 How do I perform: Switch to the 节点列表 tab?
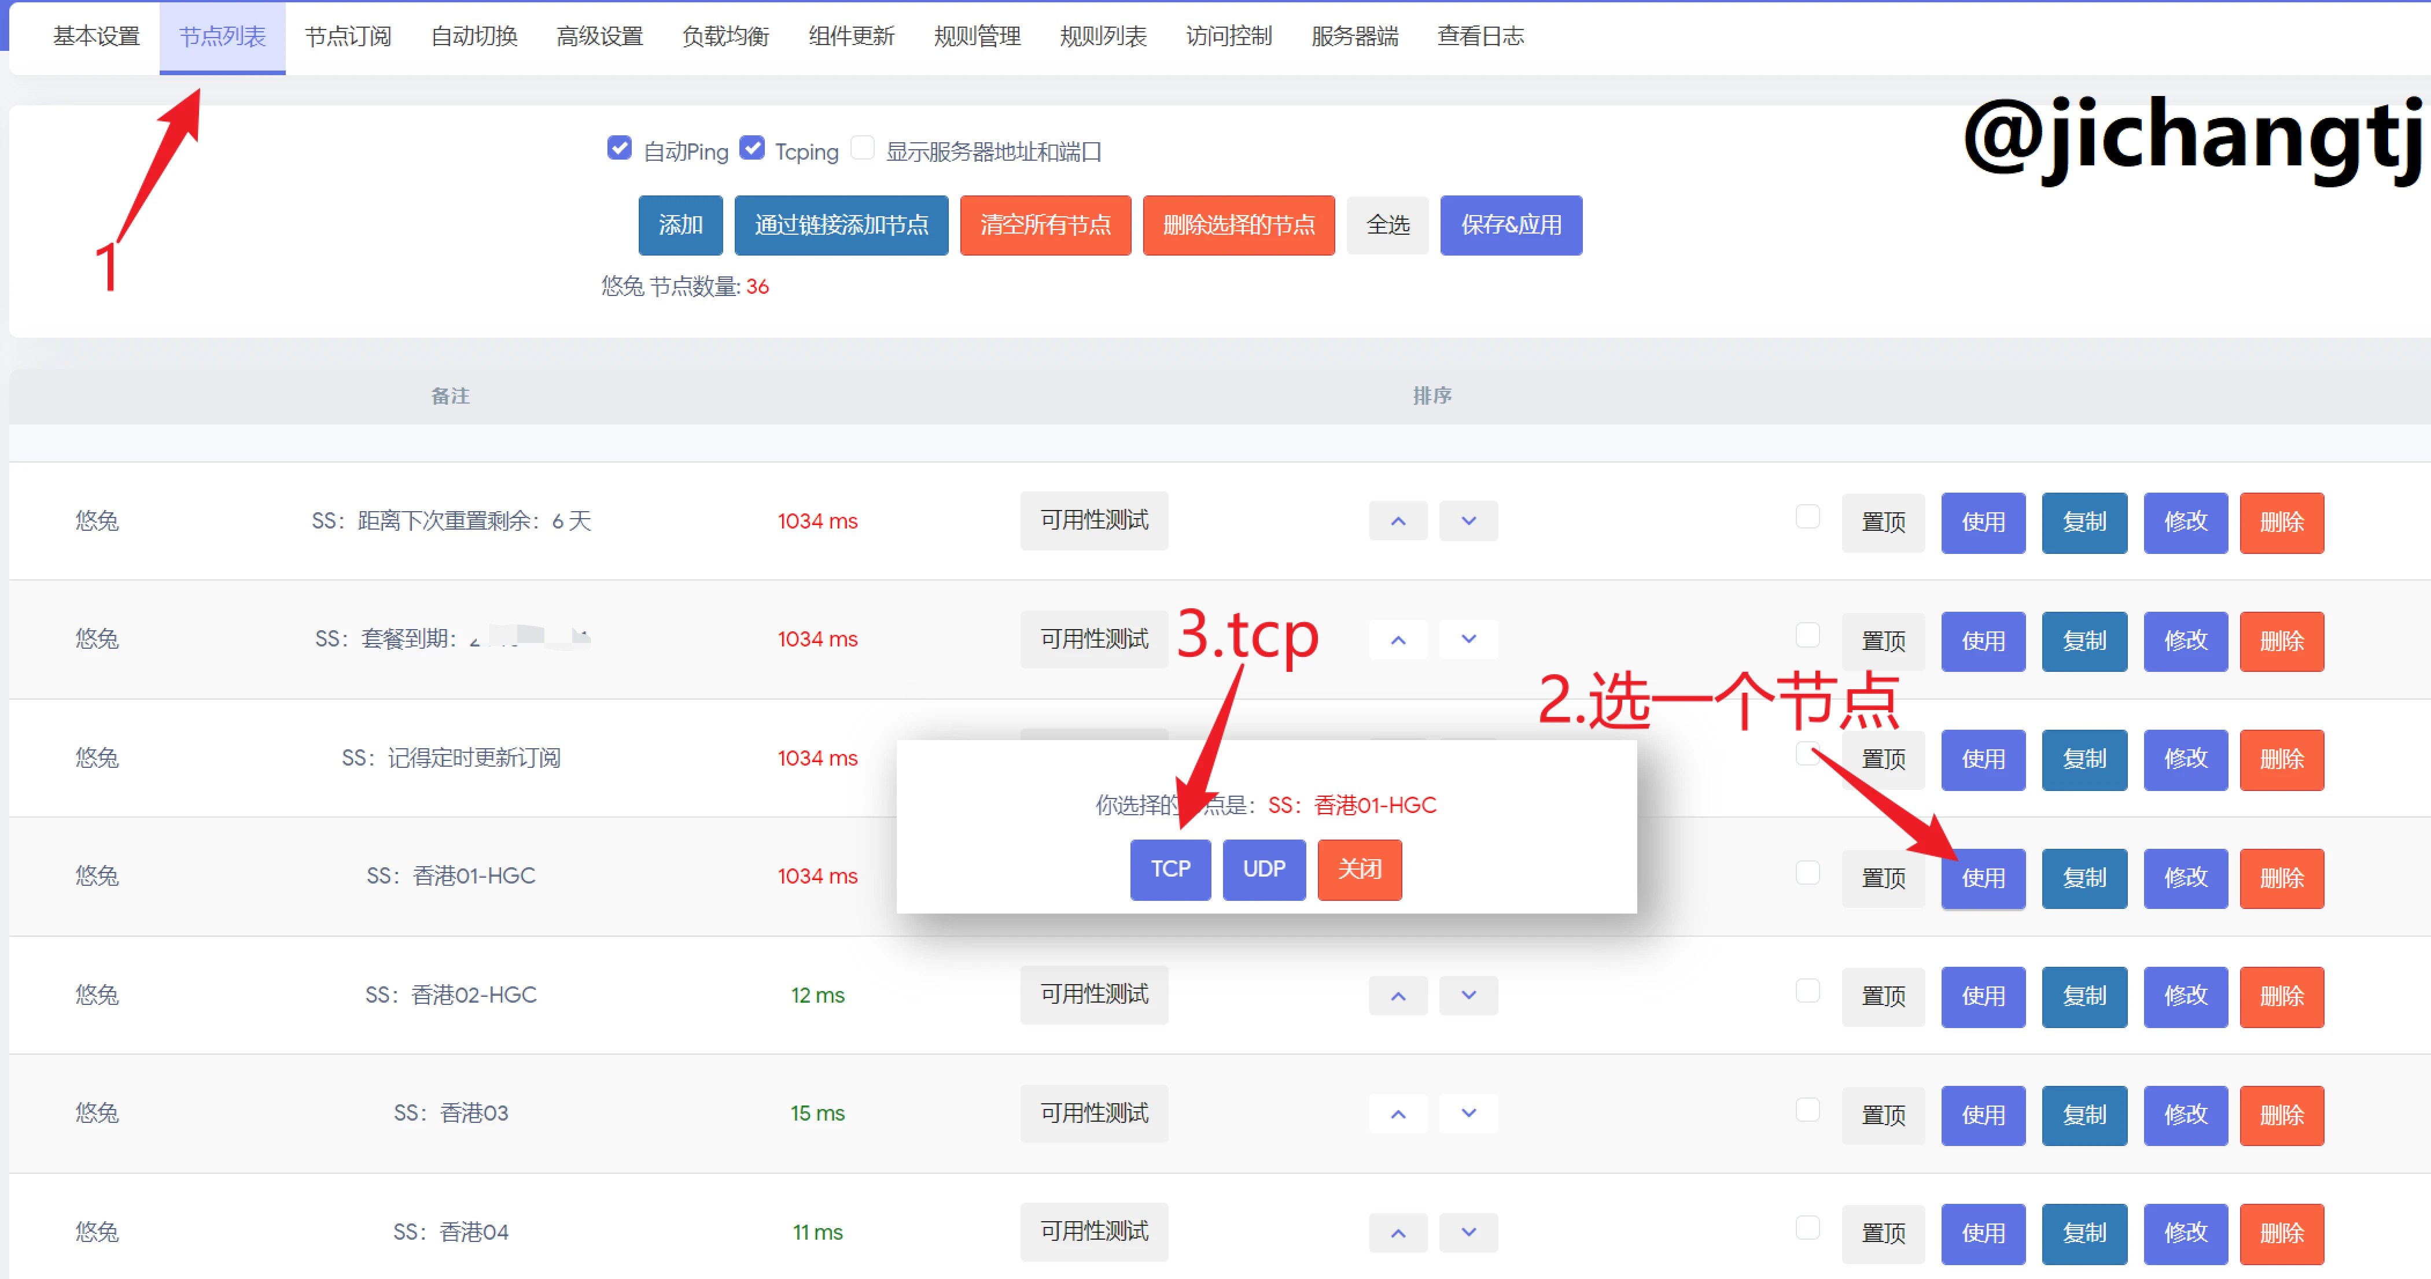pos(223,37)
